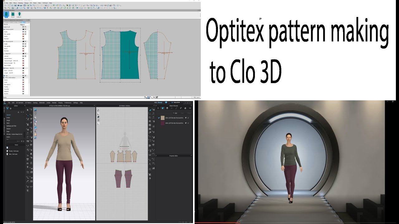Image resolution: width=399 pixels, height=224 pixels.
Task: Open the Design menu in Optitex
Action: click(x=26, y=3)
